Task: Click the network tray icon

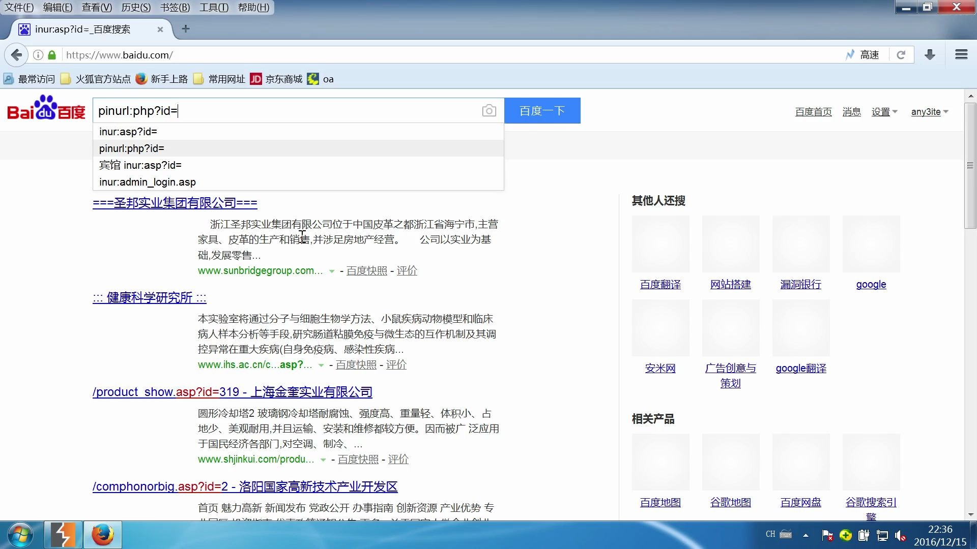Action: [882, 536]
